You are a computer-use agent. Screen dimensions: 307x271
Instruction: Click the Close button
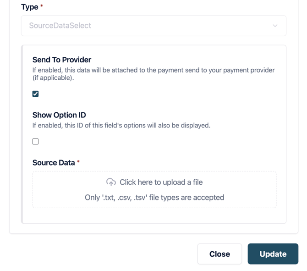pyautogui.click(x=219, y=254)
